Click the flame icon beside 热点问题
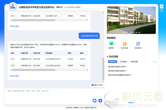This screenshot has width=166, height=110. (x=108, y=56)
